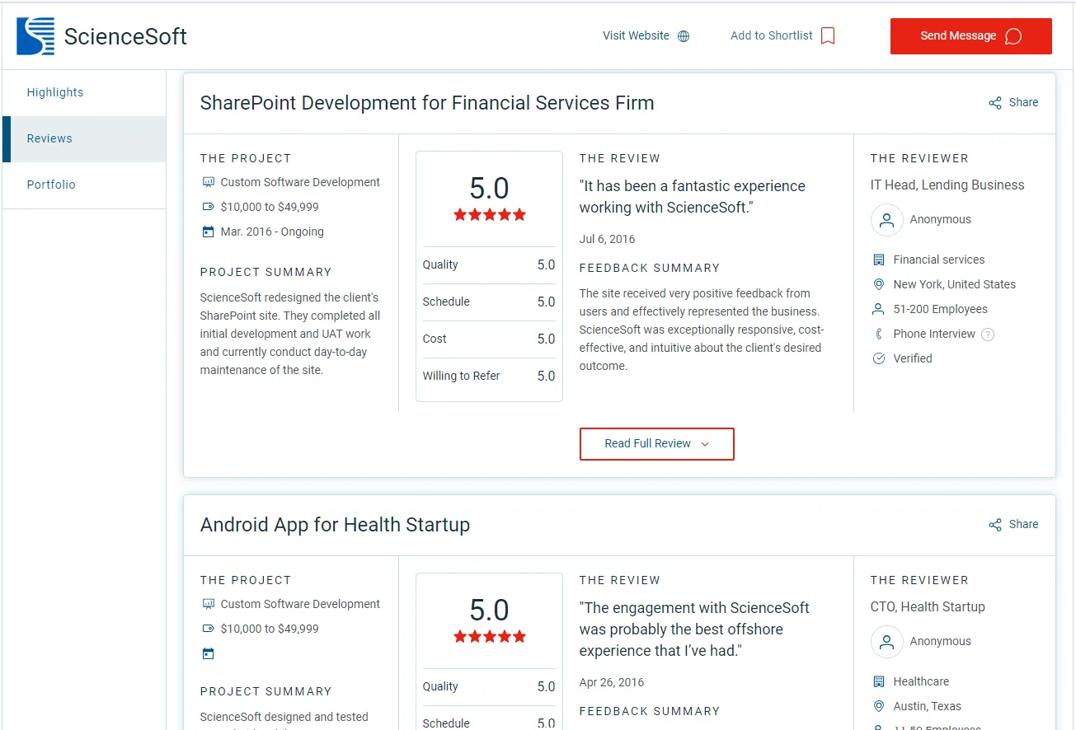Click the building icon beside Financial services
The height and width of the screenshot is (730, 1076).
click(x=878, y=260)
